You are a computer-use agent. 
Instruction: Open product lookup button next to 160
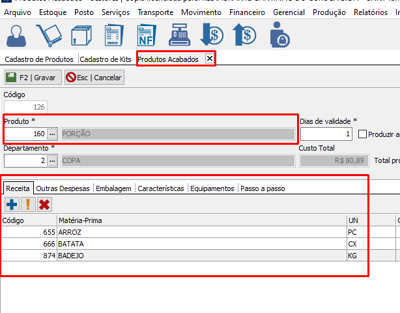click(x=52, y=134)
